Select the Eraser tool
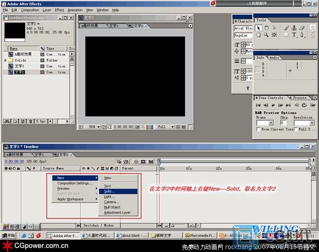Screen dimensions: 319x252 pyautogui.click(x=302, y=28)
